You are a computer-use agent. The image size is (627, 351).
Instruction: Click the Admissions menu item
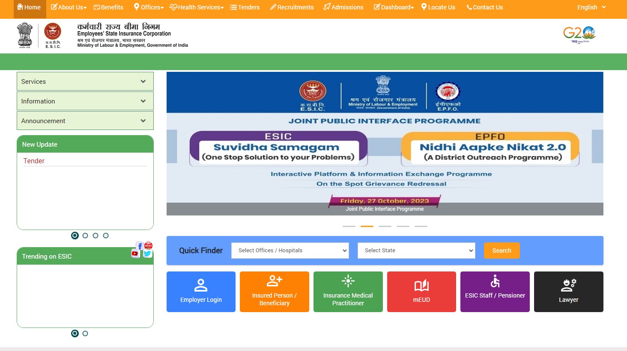point(343,7)
